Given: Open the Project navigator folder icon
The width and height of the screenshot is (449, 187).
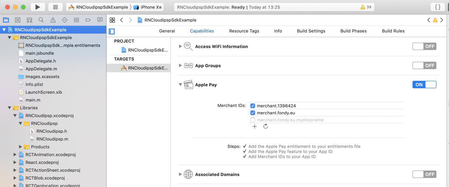Looking at the screenshot, I should pos(6,20).
